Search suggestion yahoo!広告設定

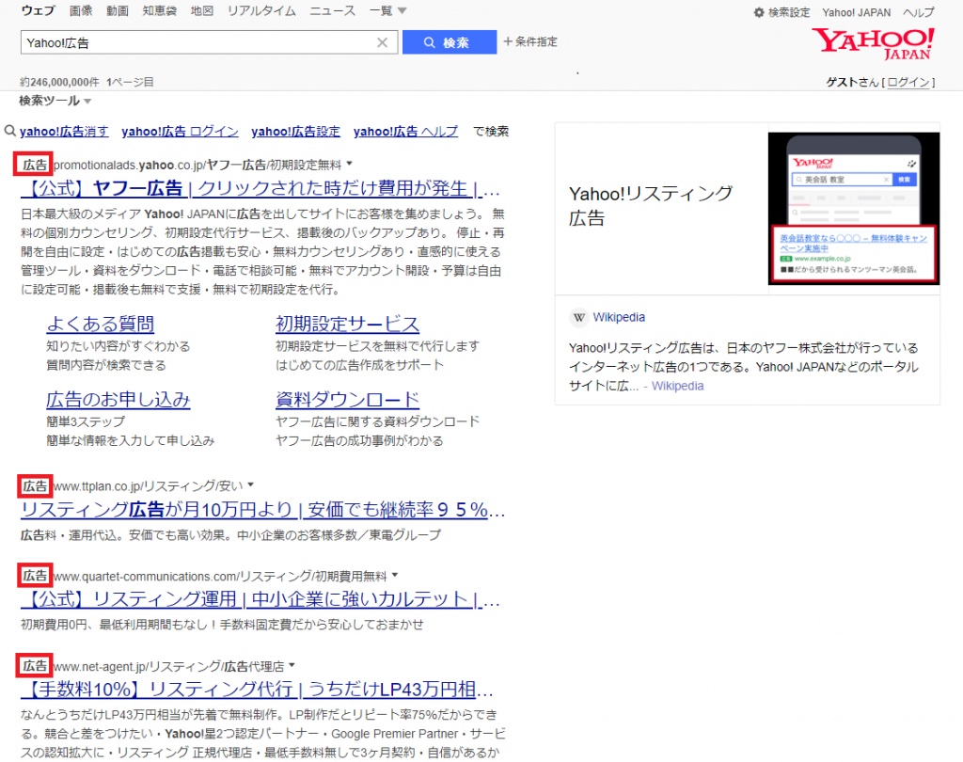(295, 131)
